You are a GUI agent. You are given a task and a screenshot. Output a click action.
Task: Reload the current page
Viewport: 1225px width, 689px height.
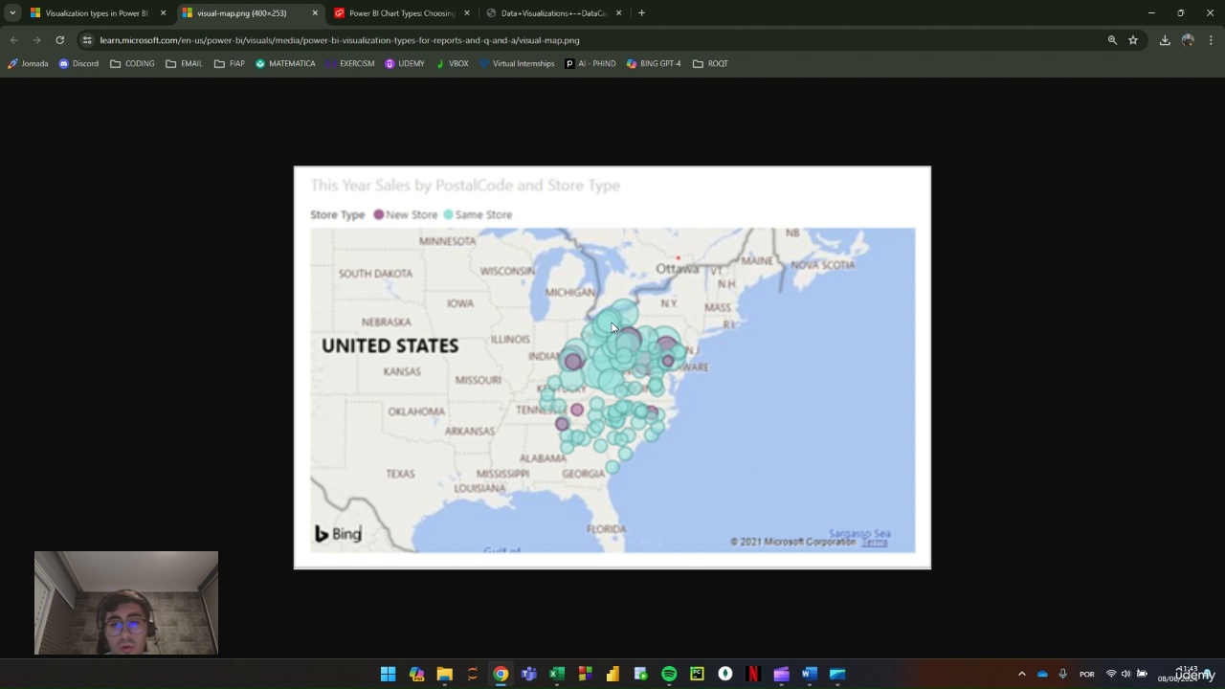[59, 40]
